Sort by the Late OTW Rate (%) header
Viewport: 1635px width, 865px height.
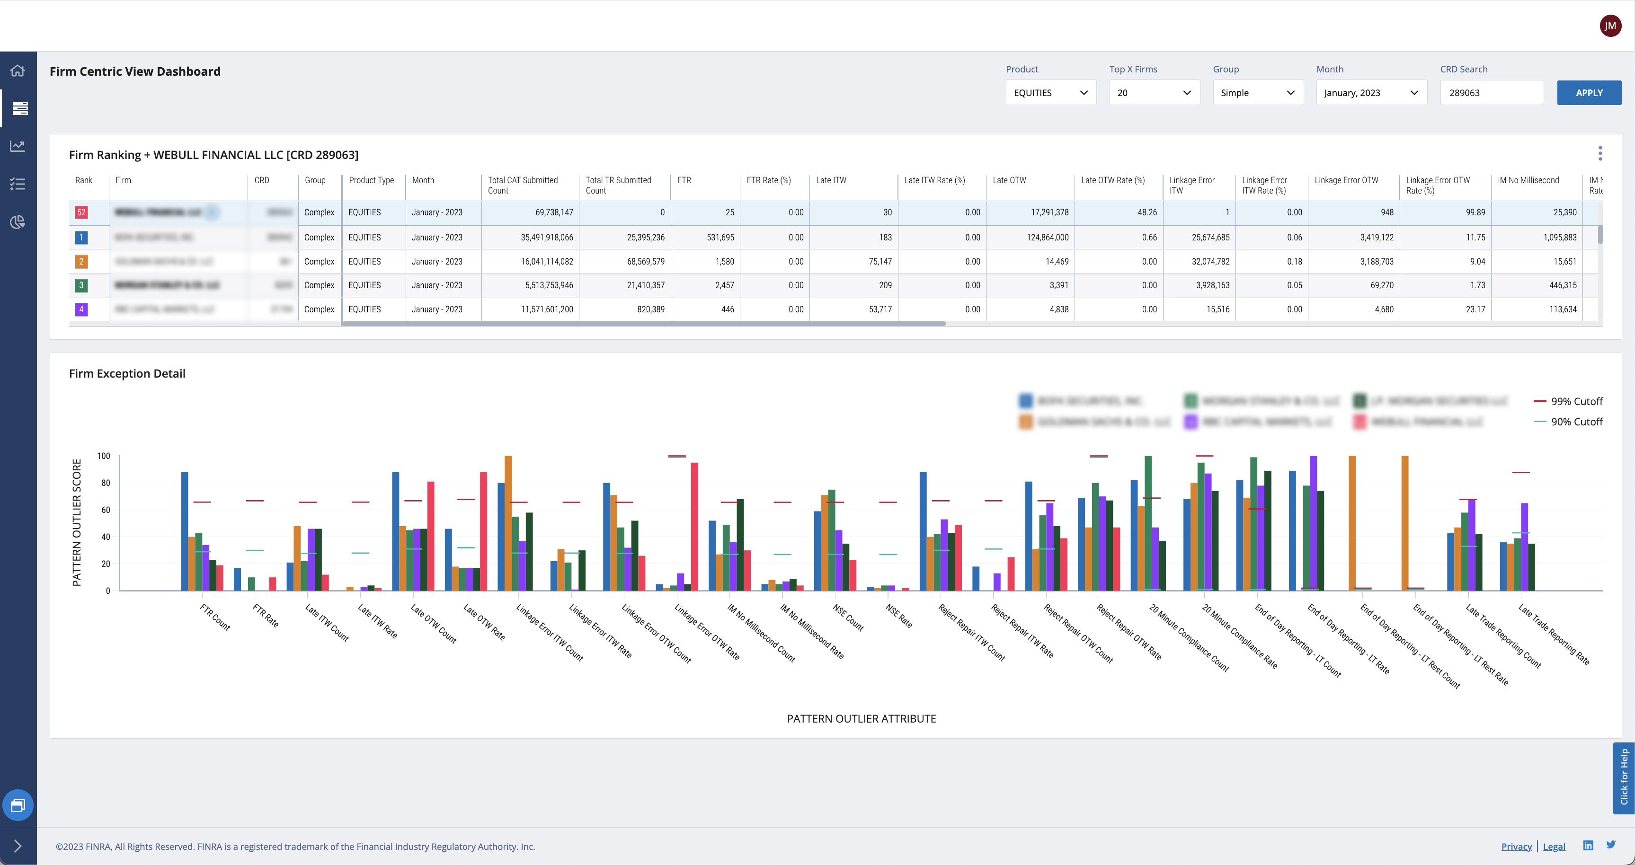pyautogui.click(x=1112, y=180)
